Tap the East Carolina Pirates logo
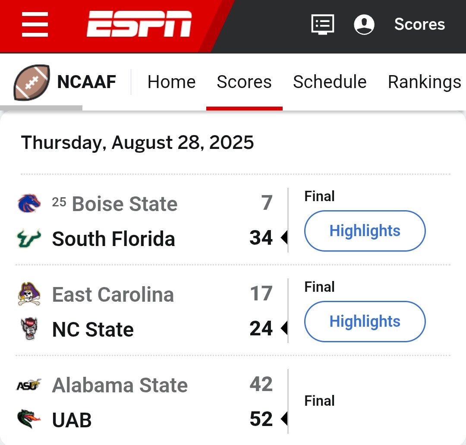466x445 pixels. point(29,294)
